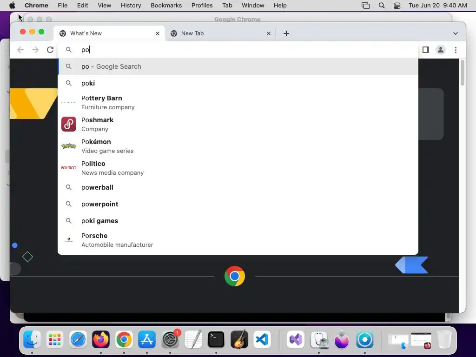
Task: Open Google Chrome from the Dock
Action: tap(124, 339)
